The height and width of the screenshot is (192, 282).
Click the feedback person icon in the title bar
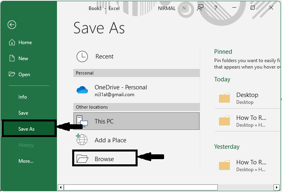(201, 8)
